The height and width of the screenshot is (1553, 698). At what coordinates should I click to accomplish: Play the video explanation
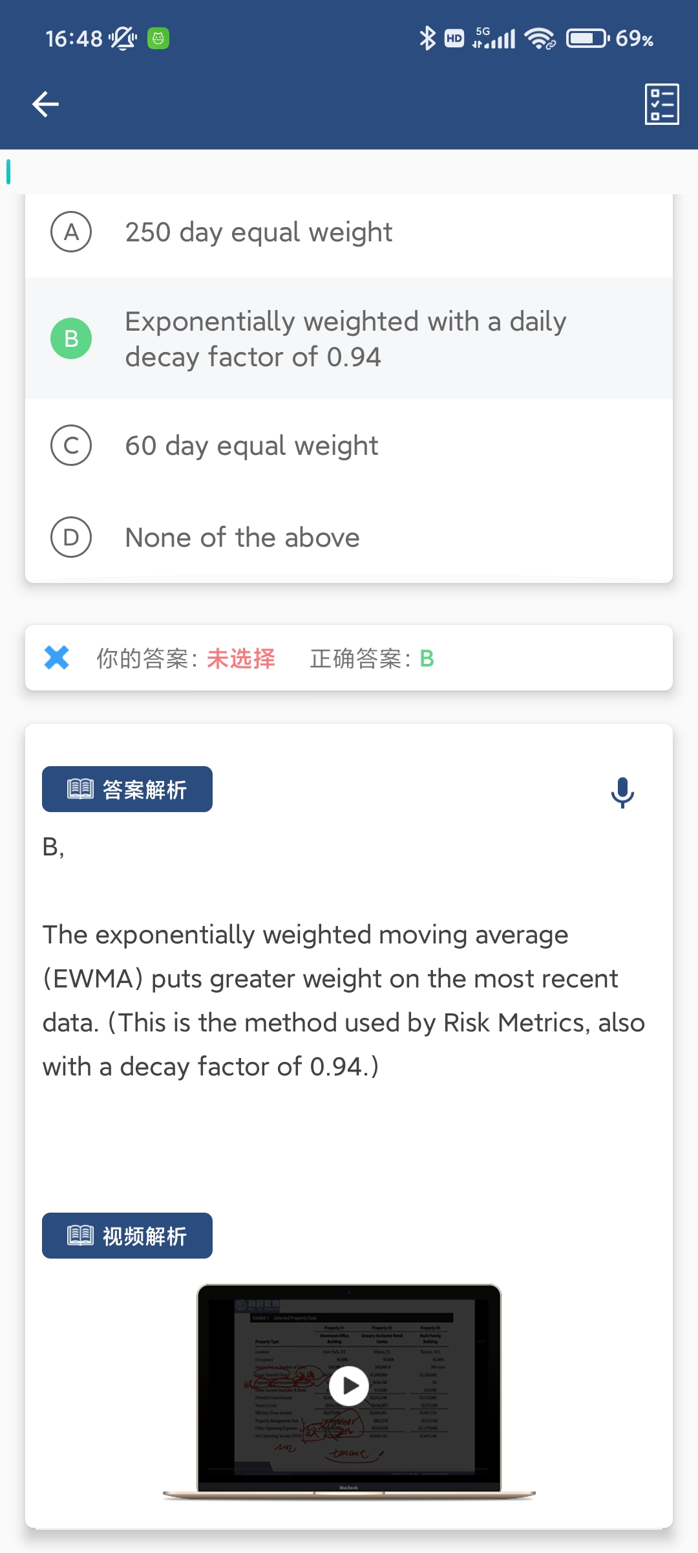click(349, 1386)
